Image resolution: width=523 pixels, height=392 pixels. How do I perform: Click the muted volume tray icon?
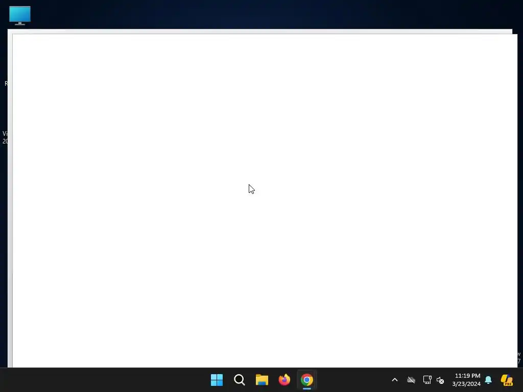pos(440,380)
